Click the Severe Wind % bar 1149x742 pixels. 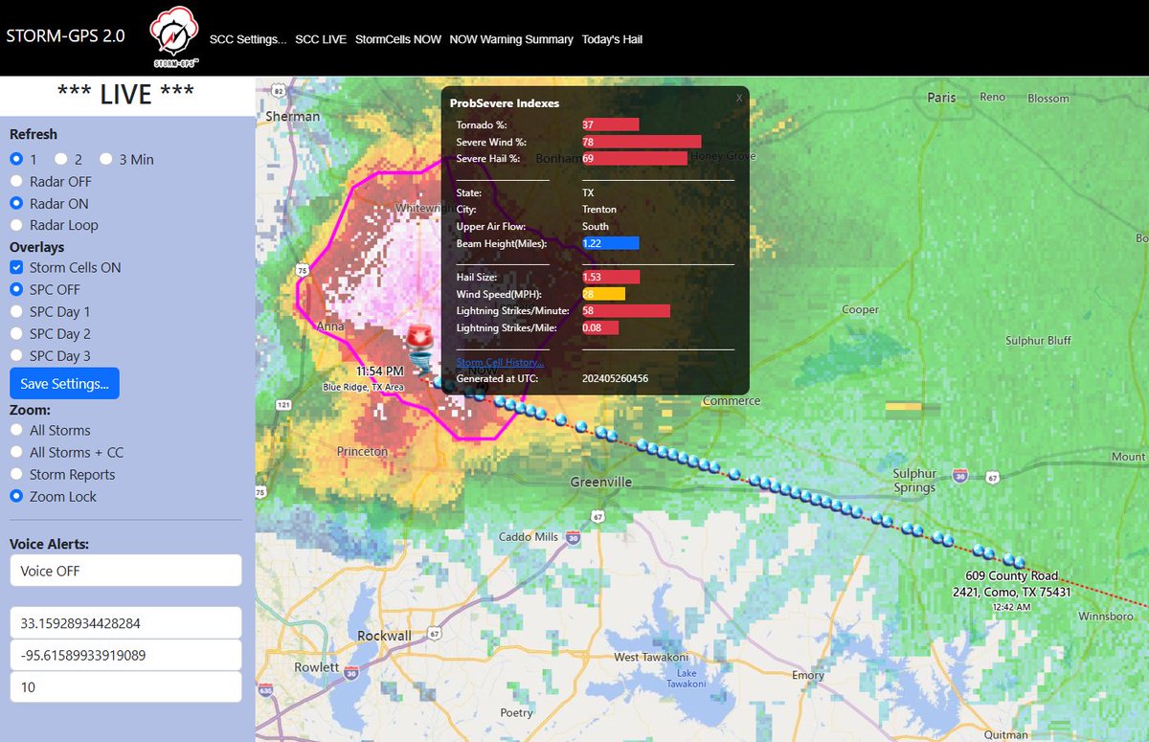point(642,142)
